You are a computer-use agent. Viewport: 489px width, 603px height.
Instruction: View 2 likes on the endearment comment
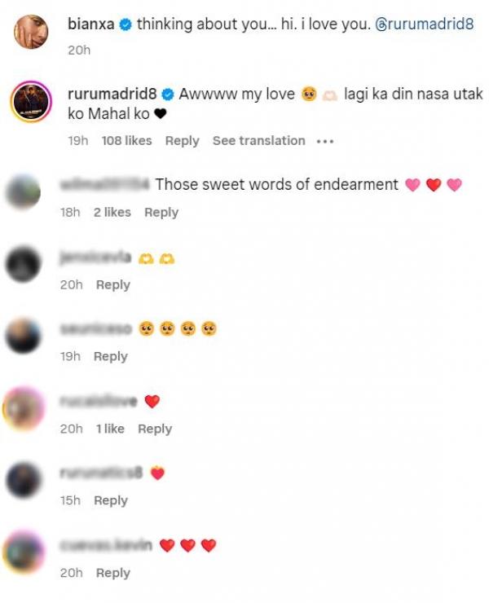112,213
